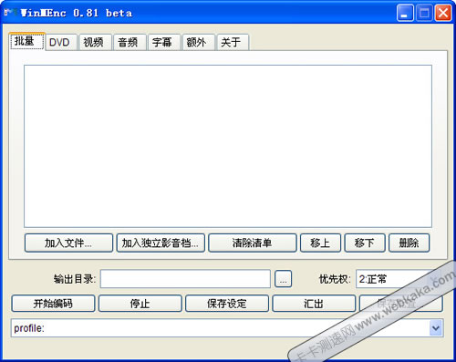Image resolution: width=456 pixels, height=362 pixels.
Task: Show the 关于 tab
Action: (x=231, y=42)
